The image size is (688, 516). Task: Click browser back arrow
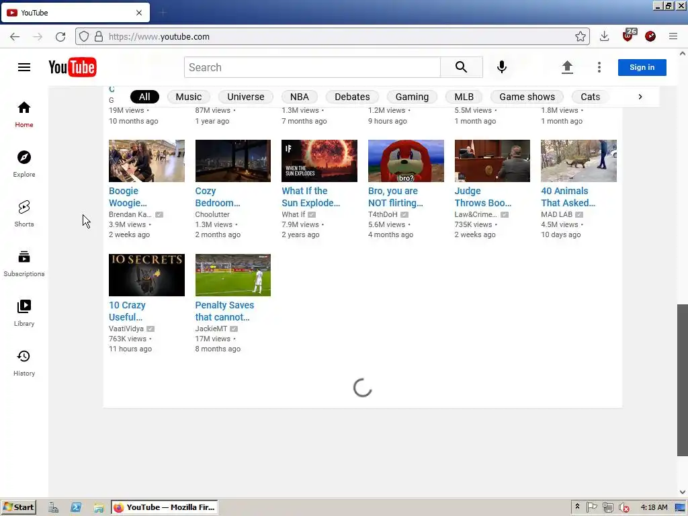click(15, 37)
